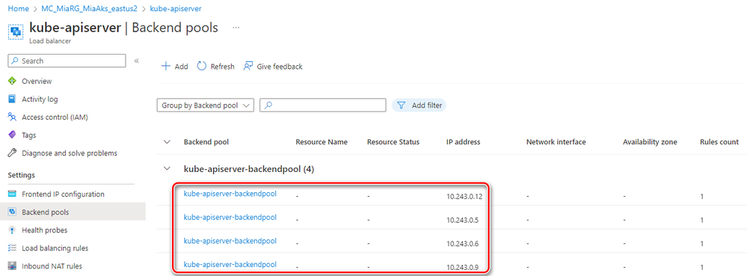Select Access control (IAM) icon
The height and width of the screenshot is (276, 747).
13,117
